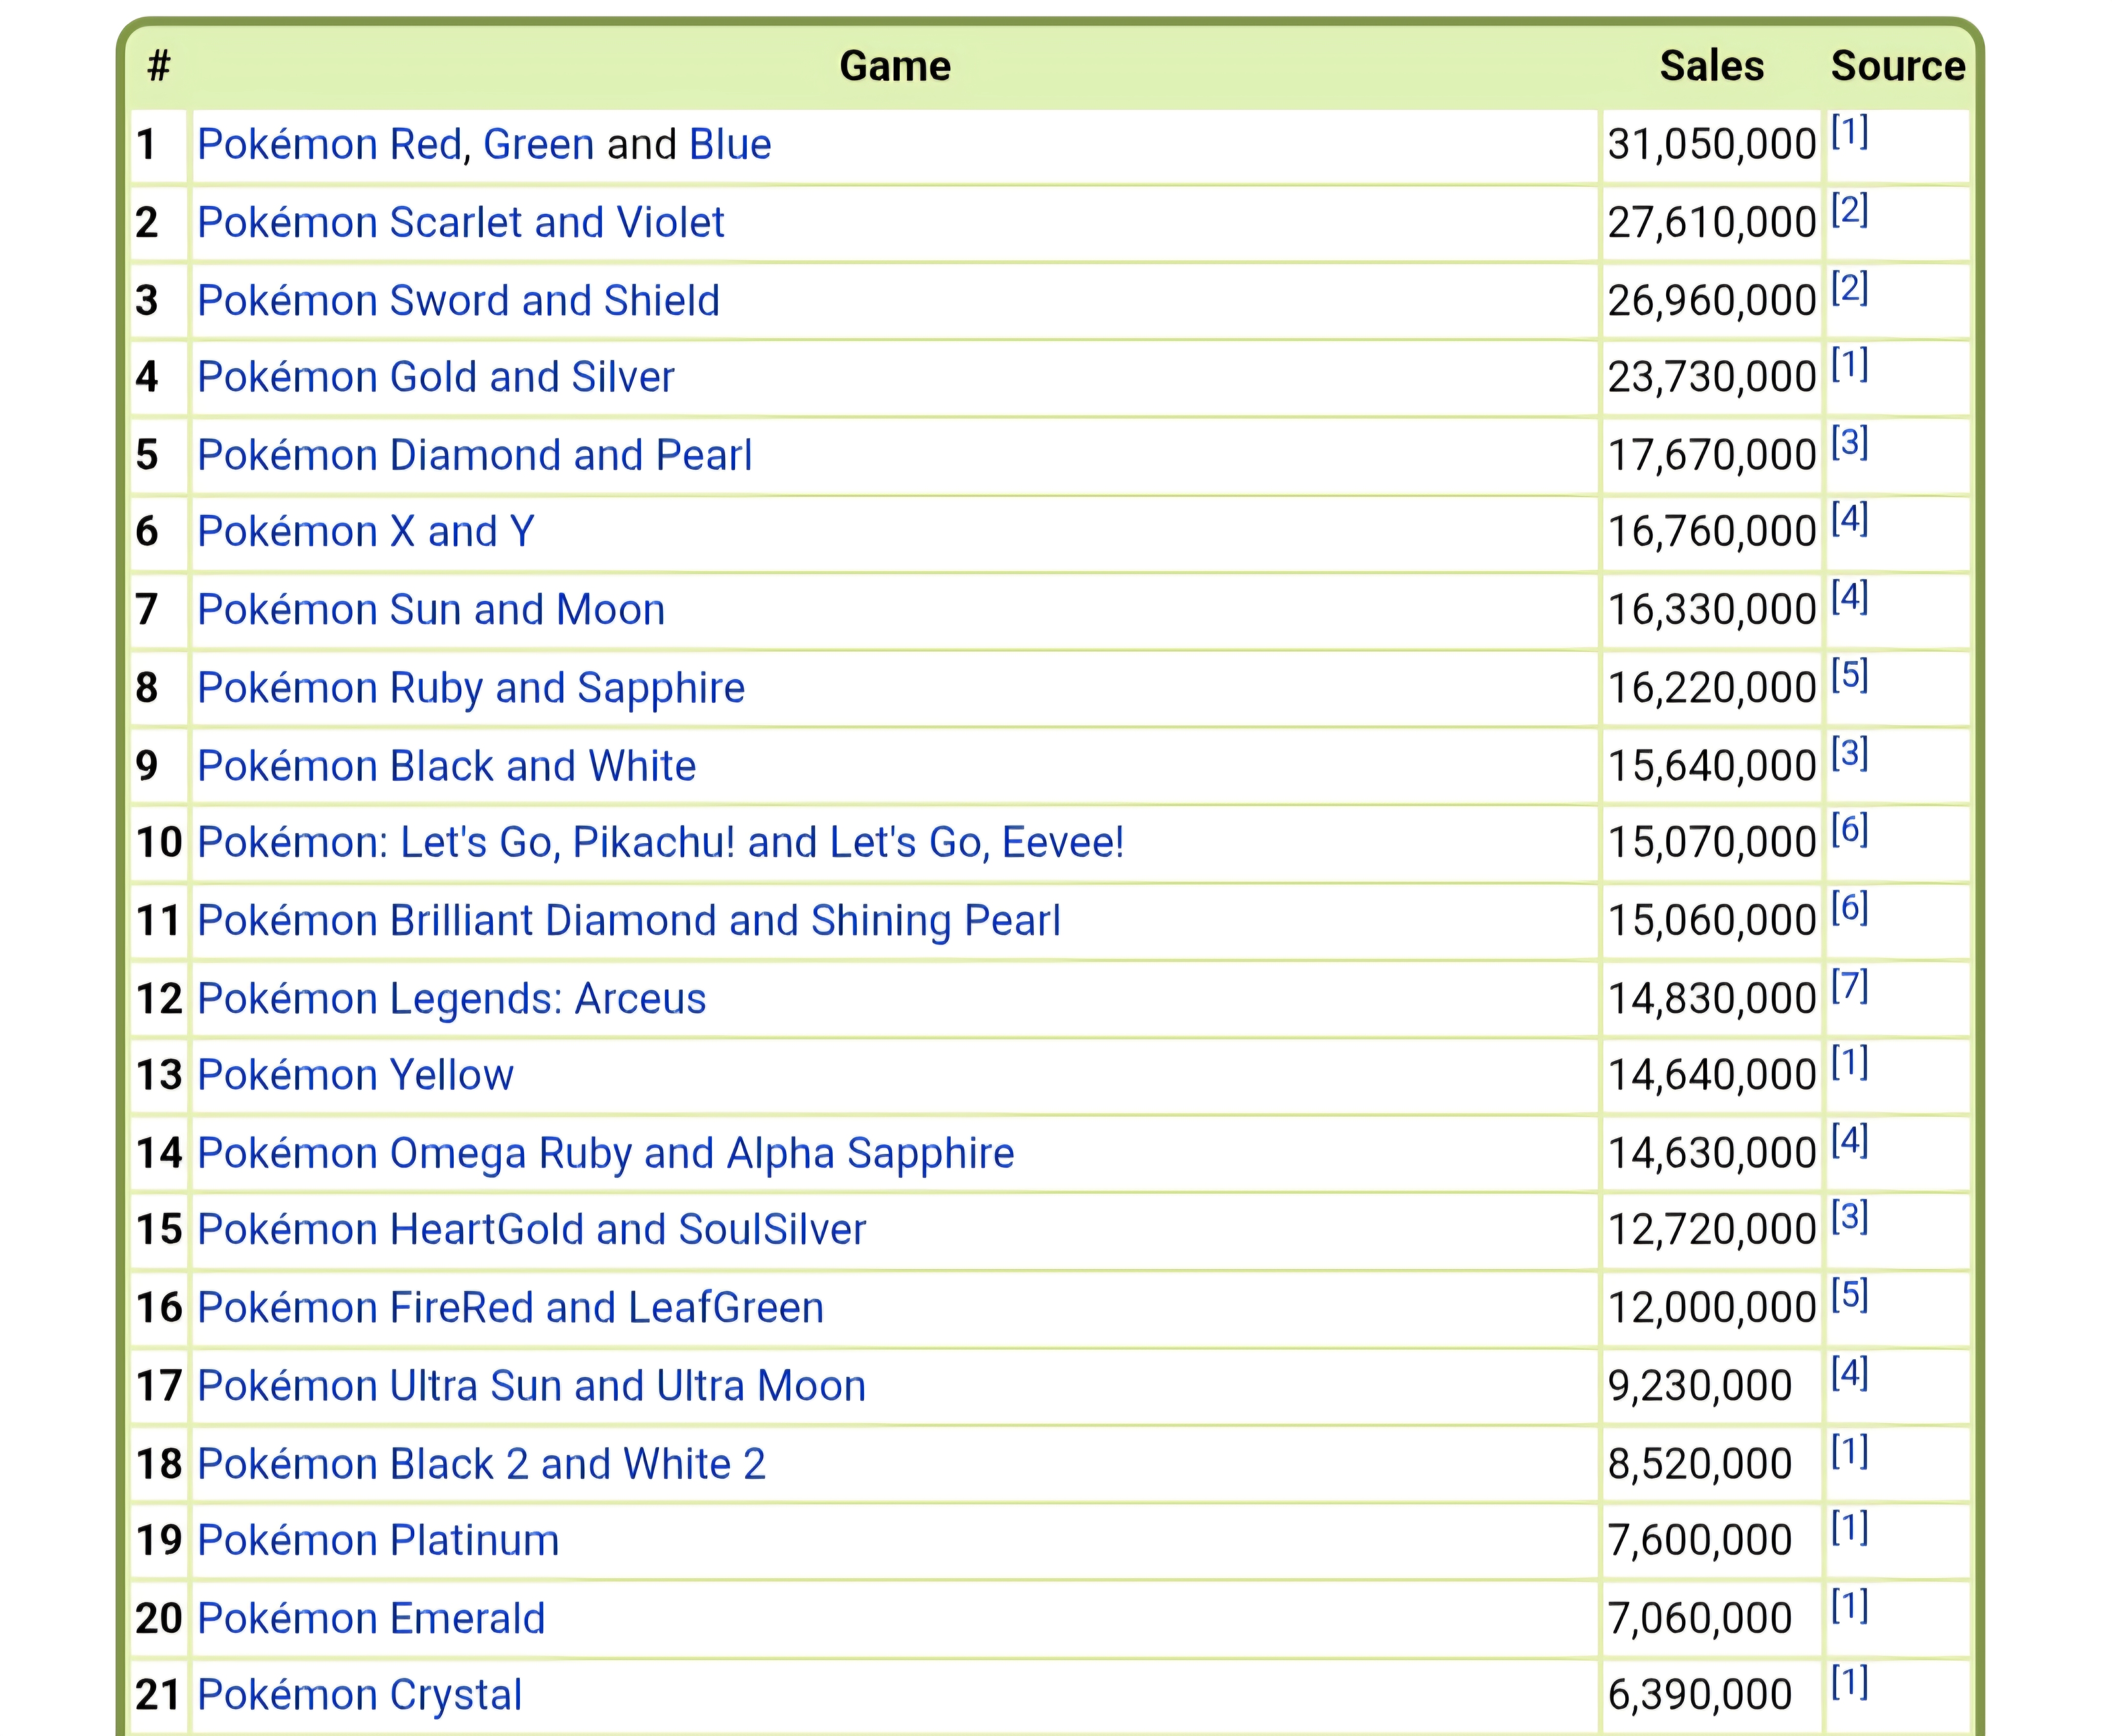Screen dimensions: 2112x1736
Task: Follow the Pokémon Sword and Shield link
Action: (457, 300)
